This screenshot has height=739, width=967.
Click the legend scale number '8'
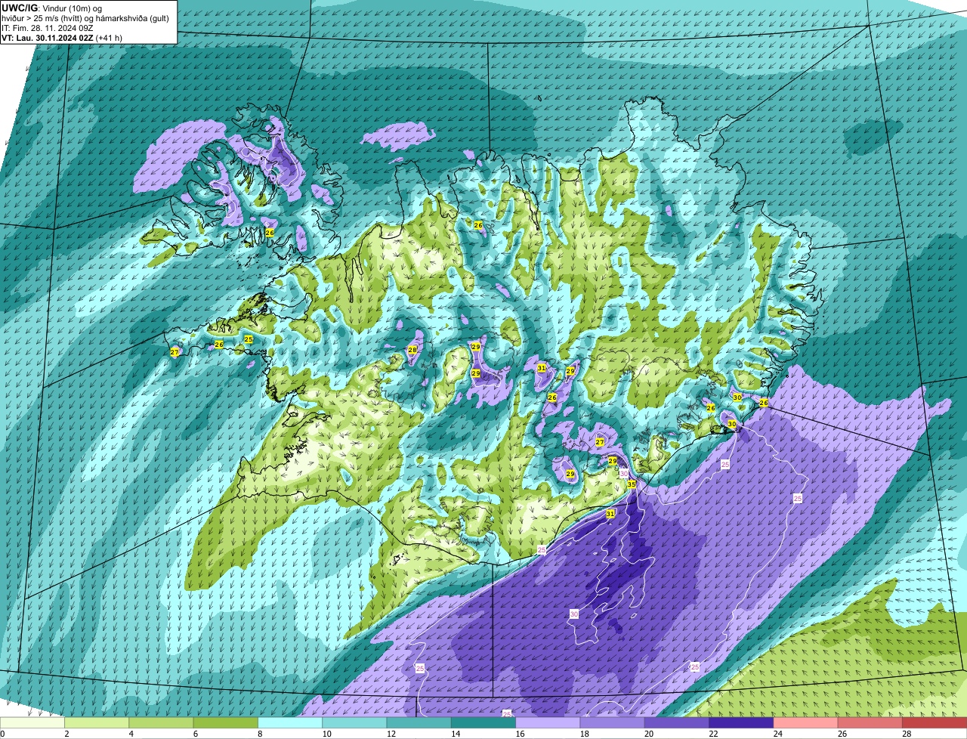[x=260, y=734]
